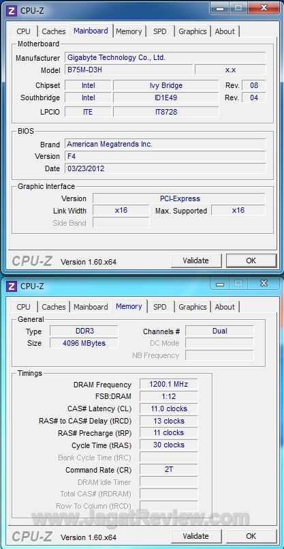Click the CPU-Z icon in the bottom window title bar
The width and height of the screenshot is (284, 549).
click(12, 286)
